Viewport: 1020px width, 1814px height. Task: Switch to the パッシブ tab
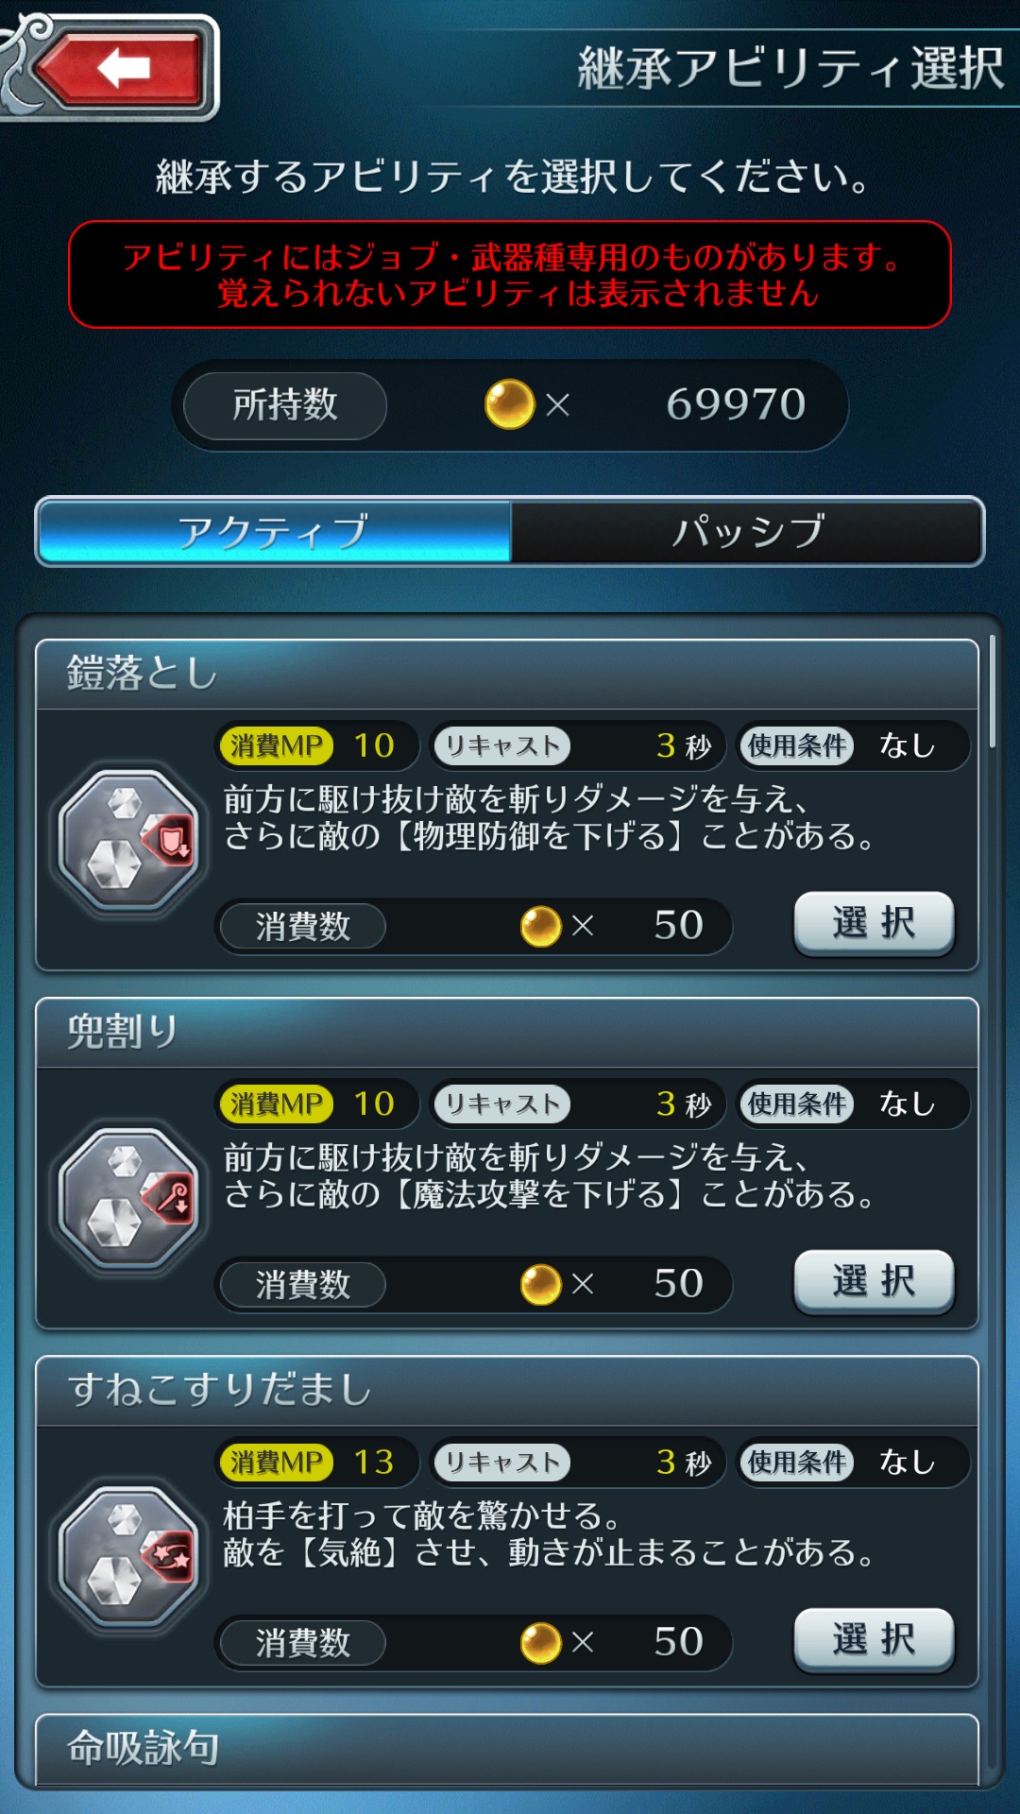pos(747,532)
